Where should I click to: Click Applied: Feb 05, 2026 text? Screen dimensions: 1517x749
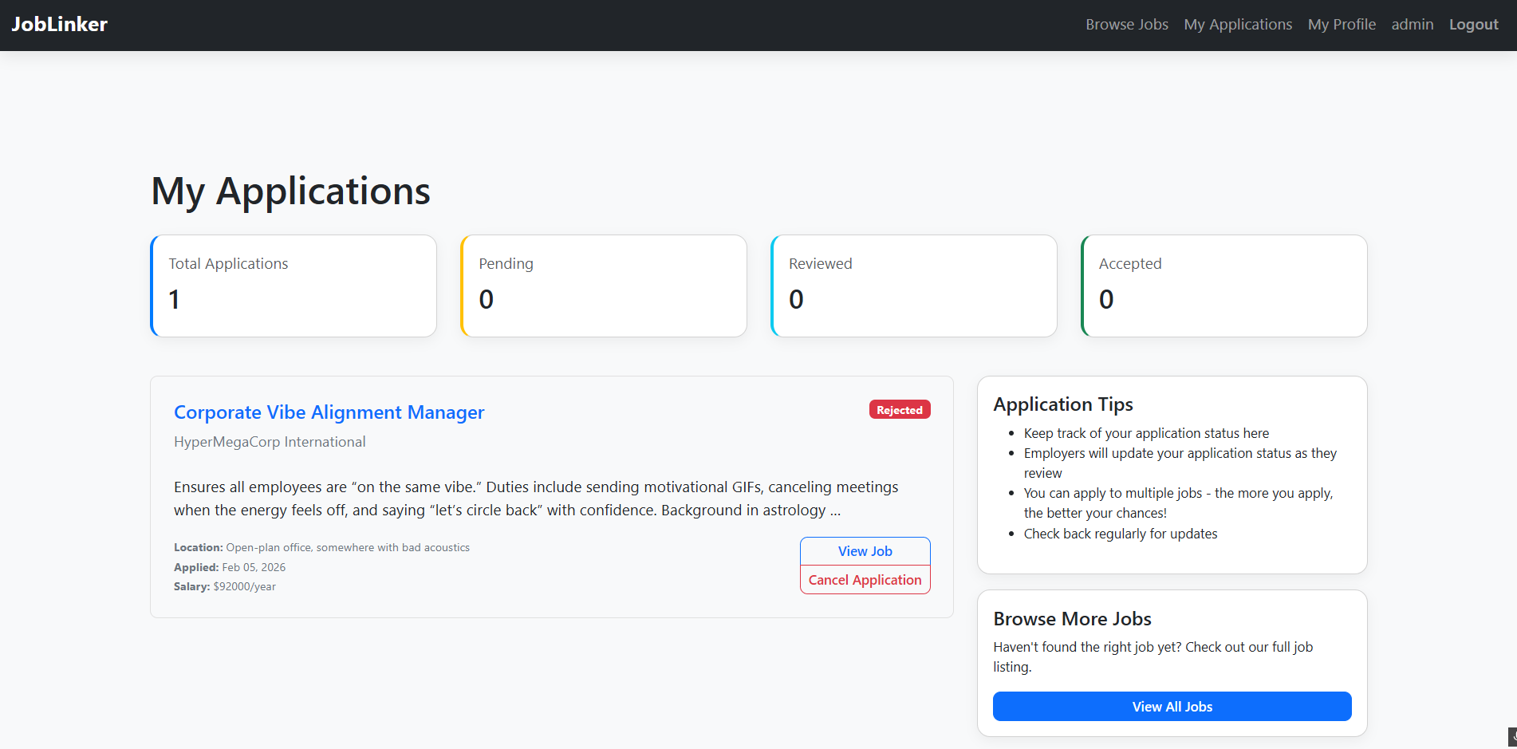point(230,567)
